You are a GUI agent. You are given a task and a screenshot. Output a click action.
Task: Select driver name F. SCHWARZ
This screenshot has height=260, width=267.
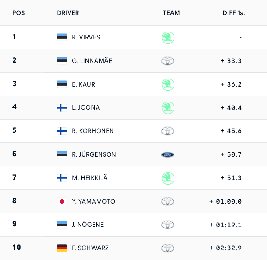coord(90,248)
